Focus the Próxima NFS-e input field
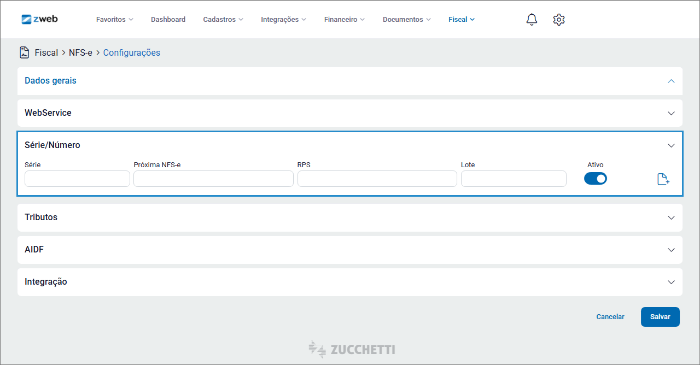The image size is (700, 365). click(x=213, y=179)
